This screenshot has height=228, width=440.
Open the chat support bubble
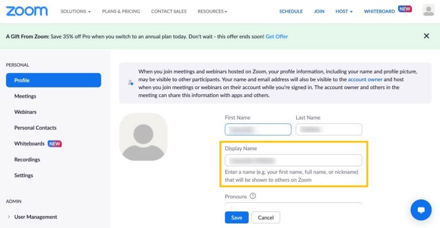421,210
